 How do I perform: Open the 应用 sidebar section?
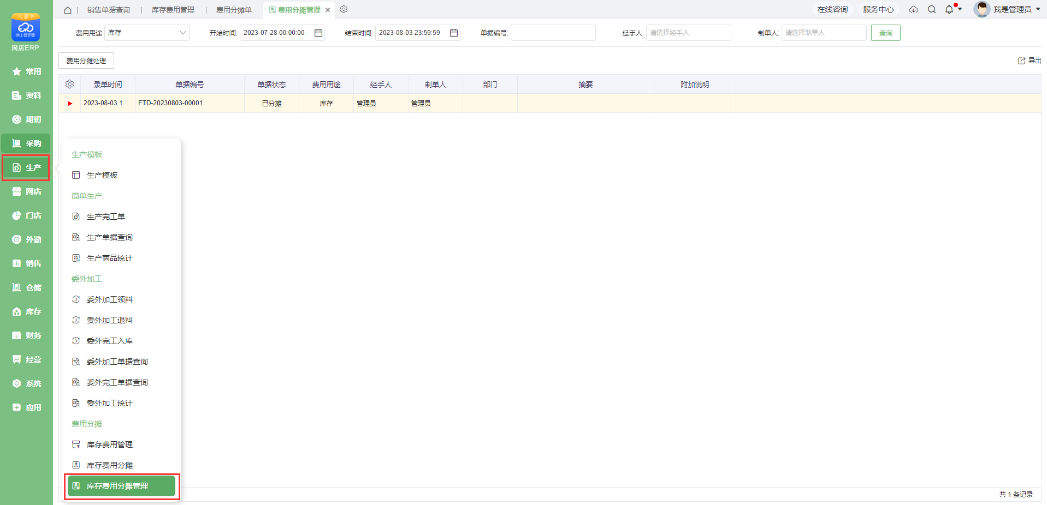coord(26,407)
